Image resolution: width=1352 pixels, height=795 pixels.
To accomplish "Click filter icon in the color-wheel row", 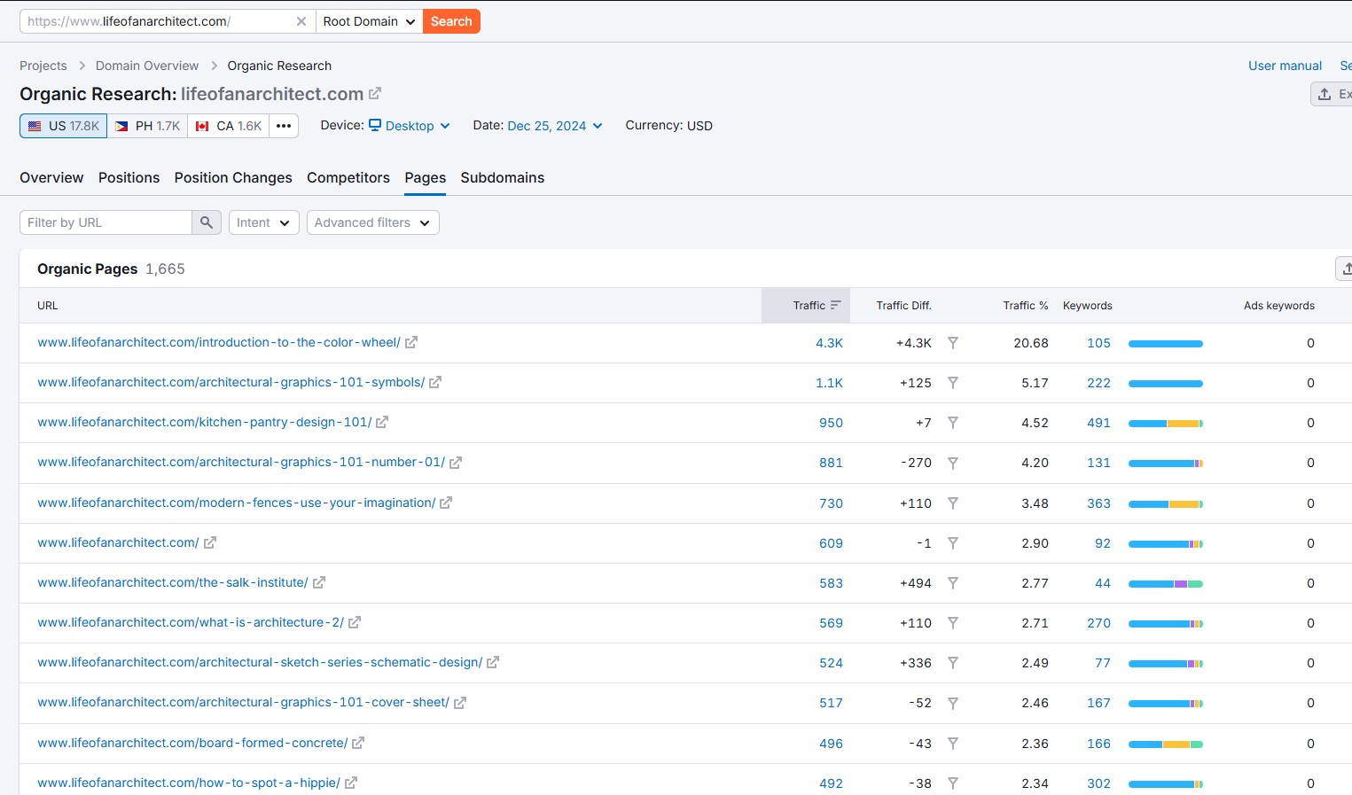I will 952,343.
